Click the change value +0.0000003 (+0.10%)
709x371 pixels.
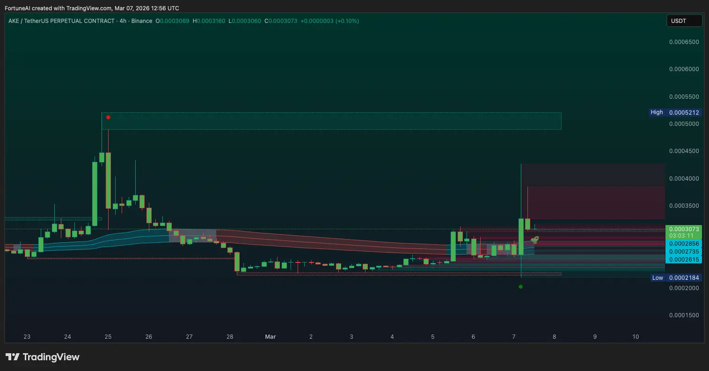[x=329, y=21]
